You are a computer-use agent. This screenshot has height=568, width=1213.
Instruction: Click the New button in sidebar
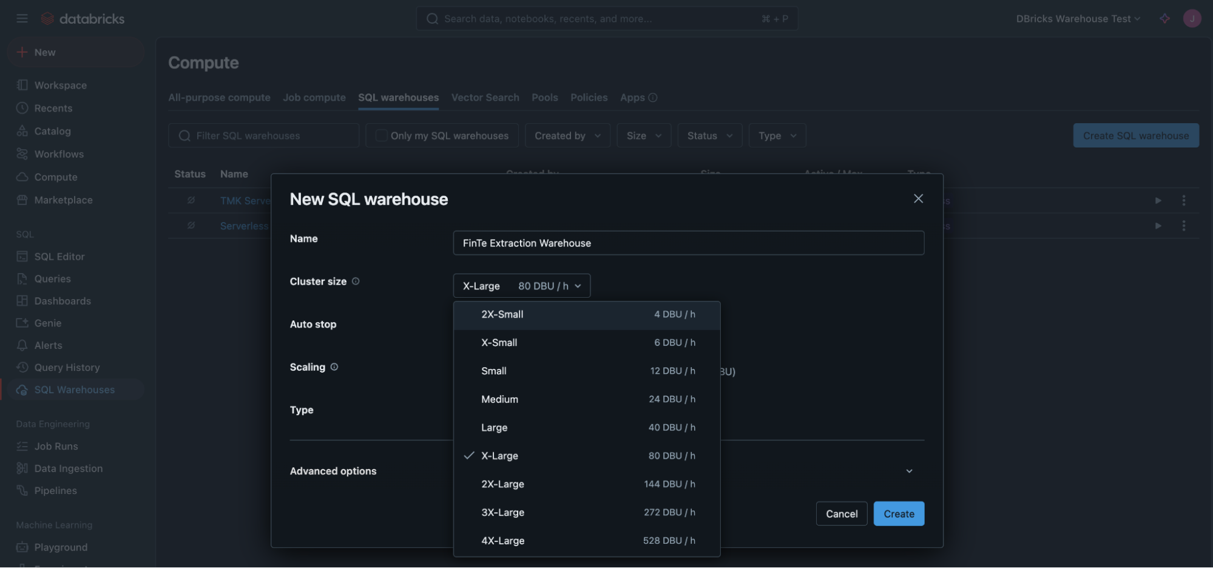75,52
